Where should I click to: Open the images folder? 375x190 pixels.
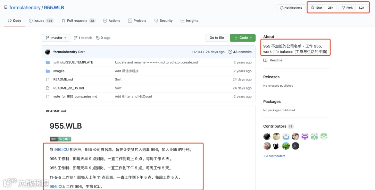(59, 71)
